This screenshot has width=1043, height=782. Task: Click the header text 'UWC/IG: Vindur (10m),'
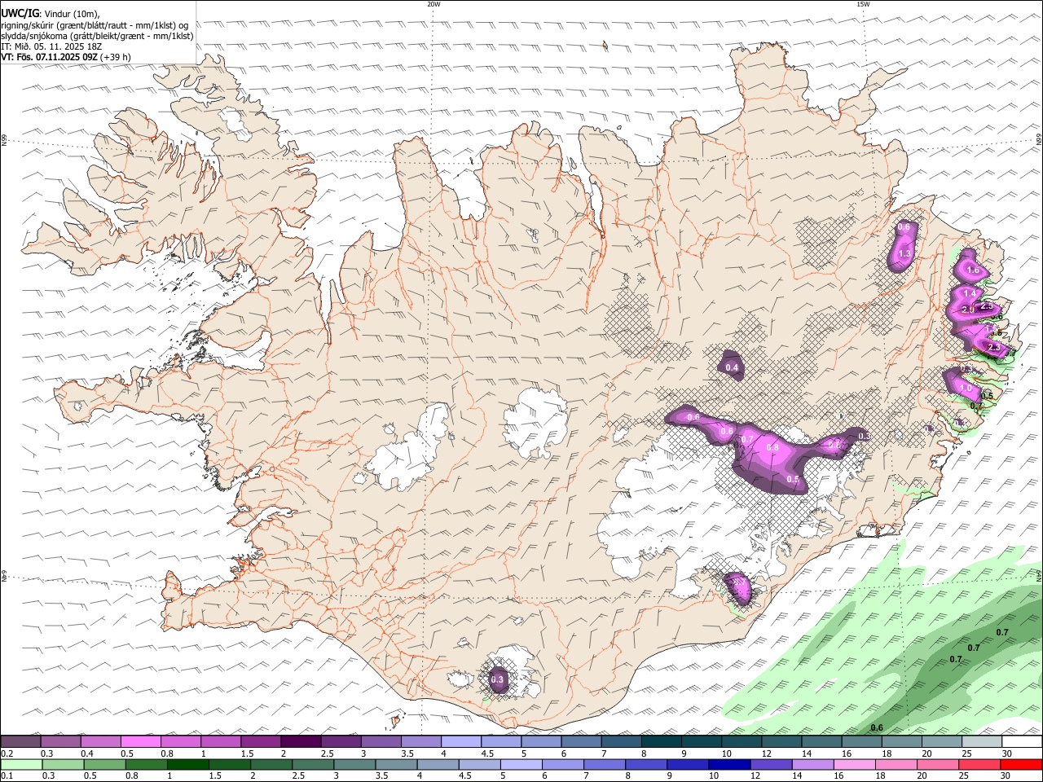click(x=50, y=14)
